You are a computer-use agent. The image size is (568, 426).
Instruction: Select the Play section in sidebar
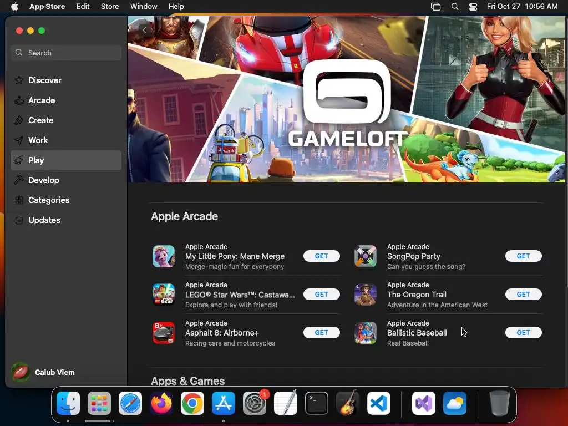[66, 160]
